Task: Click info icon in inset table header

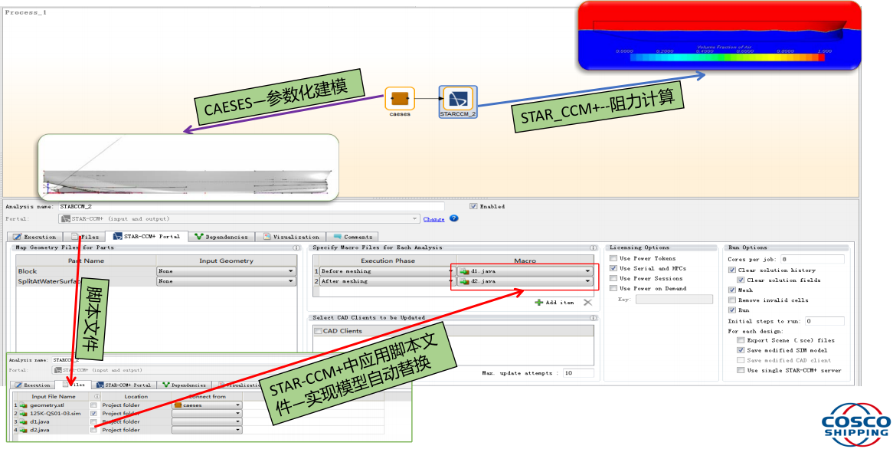Action: click(97, 397)
